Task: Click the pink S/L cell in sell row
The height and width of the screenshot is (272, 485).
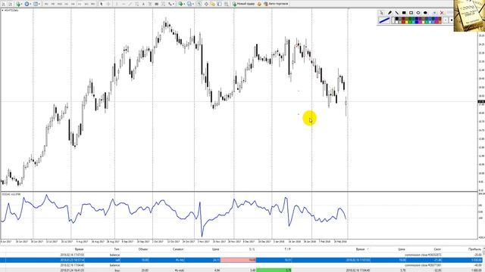Action: [x=238, y=260]
